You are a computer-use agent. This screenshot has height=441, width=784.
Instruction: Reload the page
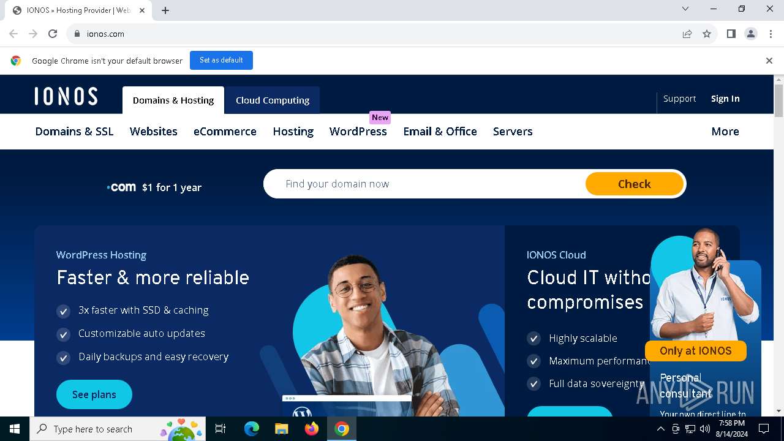(53, 34)
